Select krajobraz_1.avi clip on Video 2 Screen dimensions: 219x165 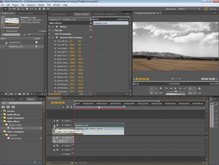tap(99, 125)
